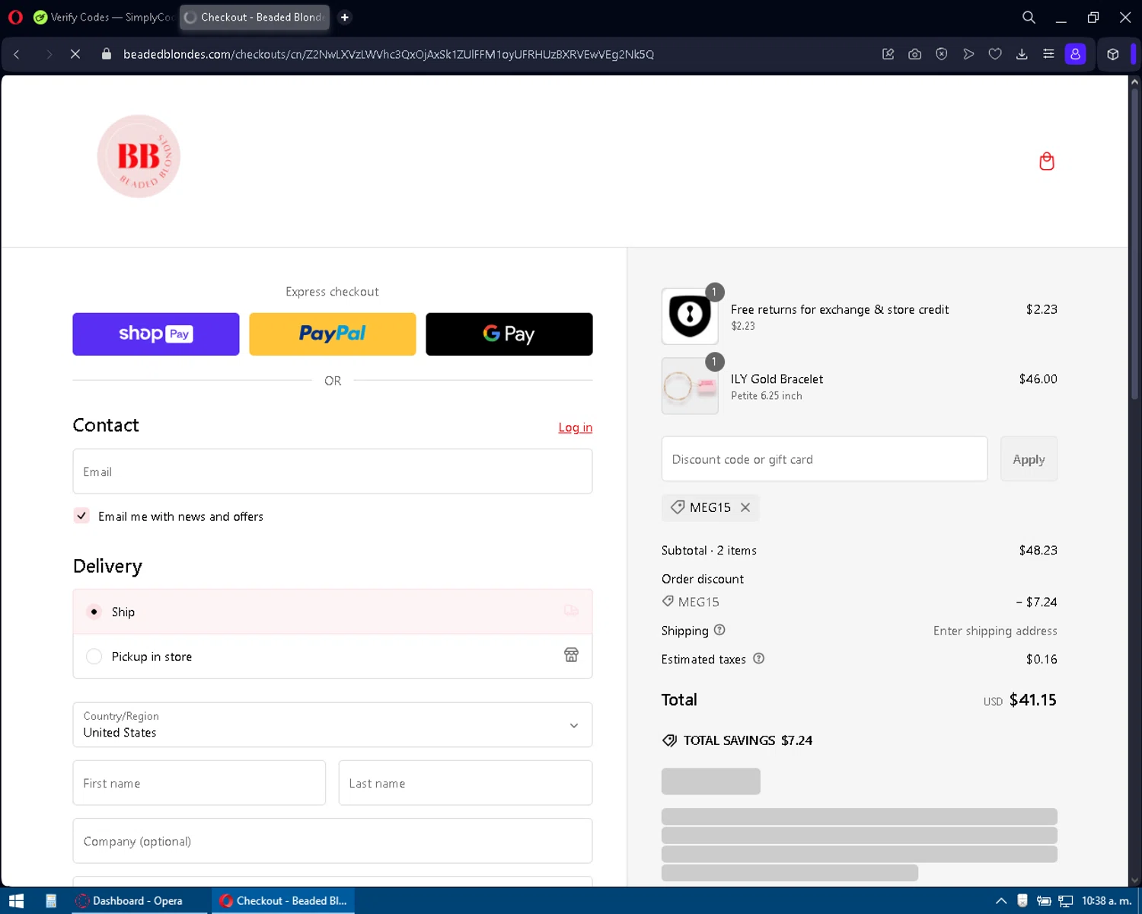Screen dimensions: 1142x914
Task: Open the taskbar notepad app icon
Action: pyautogui.click(x=51, y=901)
